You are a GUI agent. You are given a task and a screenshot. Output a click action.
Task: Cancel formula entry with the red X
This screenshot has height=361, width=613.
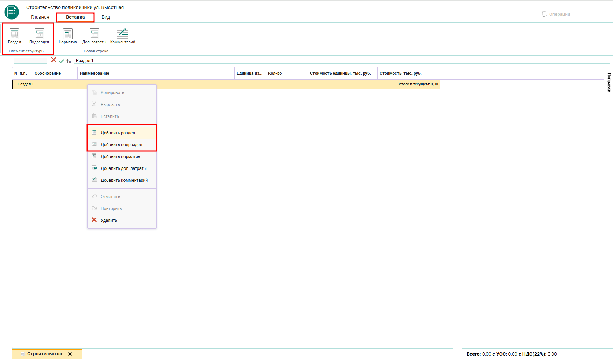[x=54, y=60]
